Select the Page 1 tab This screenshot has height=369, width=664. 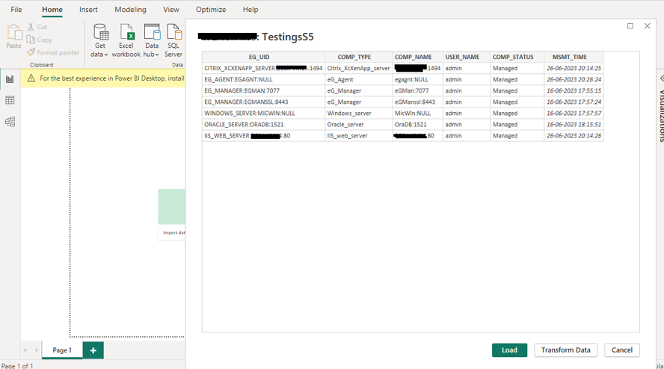click(x=62, y=350)
